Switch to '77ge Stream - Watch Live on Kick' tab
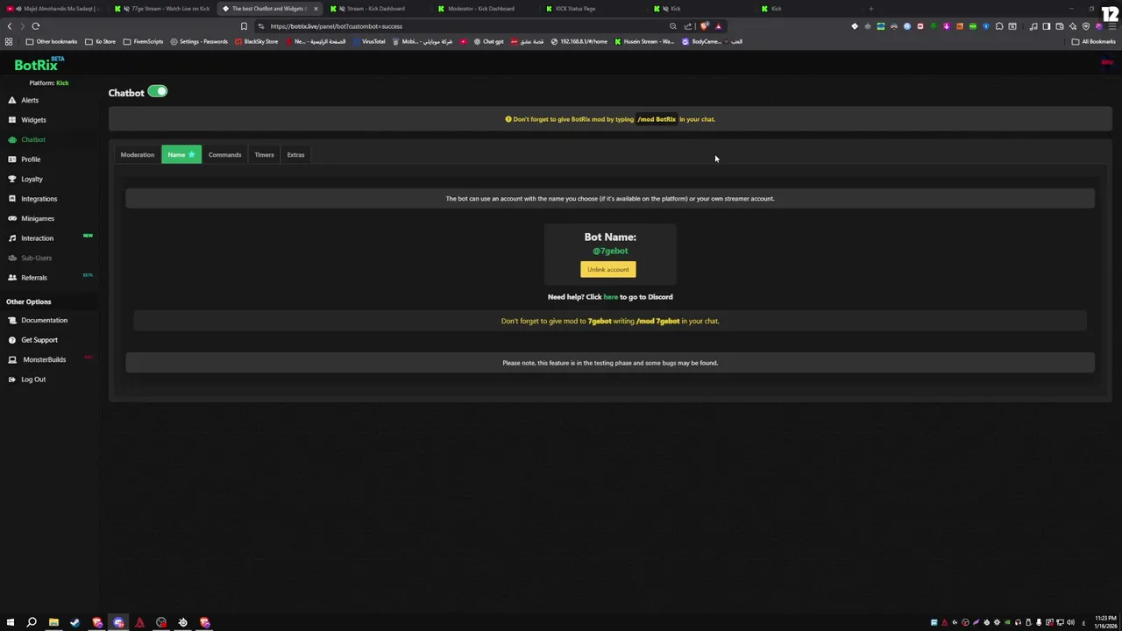This screenshot has width=1122, height=631. (165, 9)
